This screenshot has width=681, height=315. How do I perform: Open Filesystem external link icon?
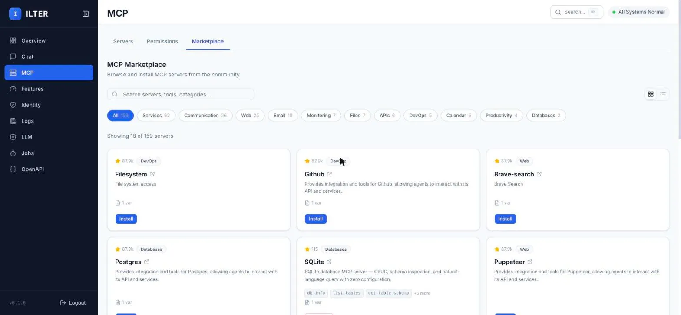152,174
